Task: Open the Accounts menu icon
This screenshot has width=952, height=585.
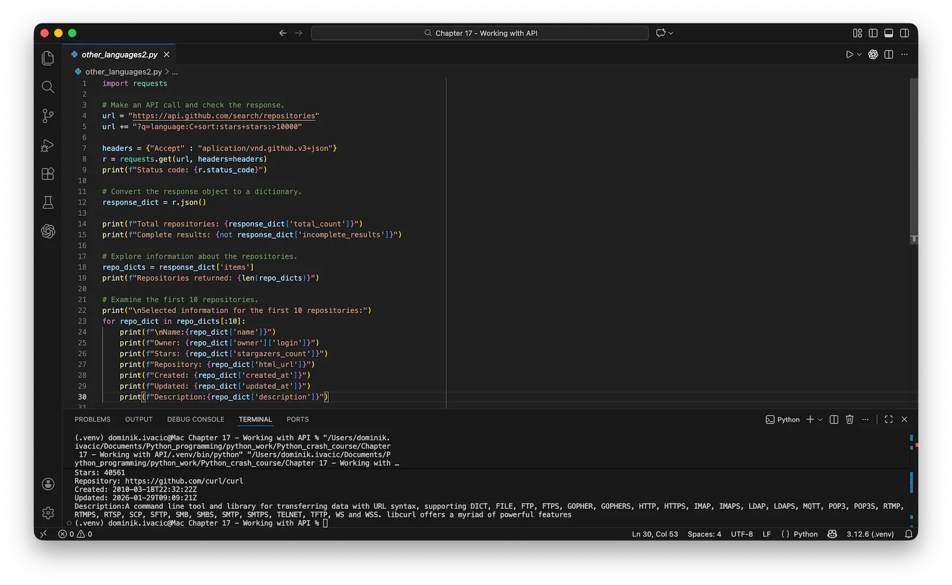Action: 48,484
